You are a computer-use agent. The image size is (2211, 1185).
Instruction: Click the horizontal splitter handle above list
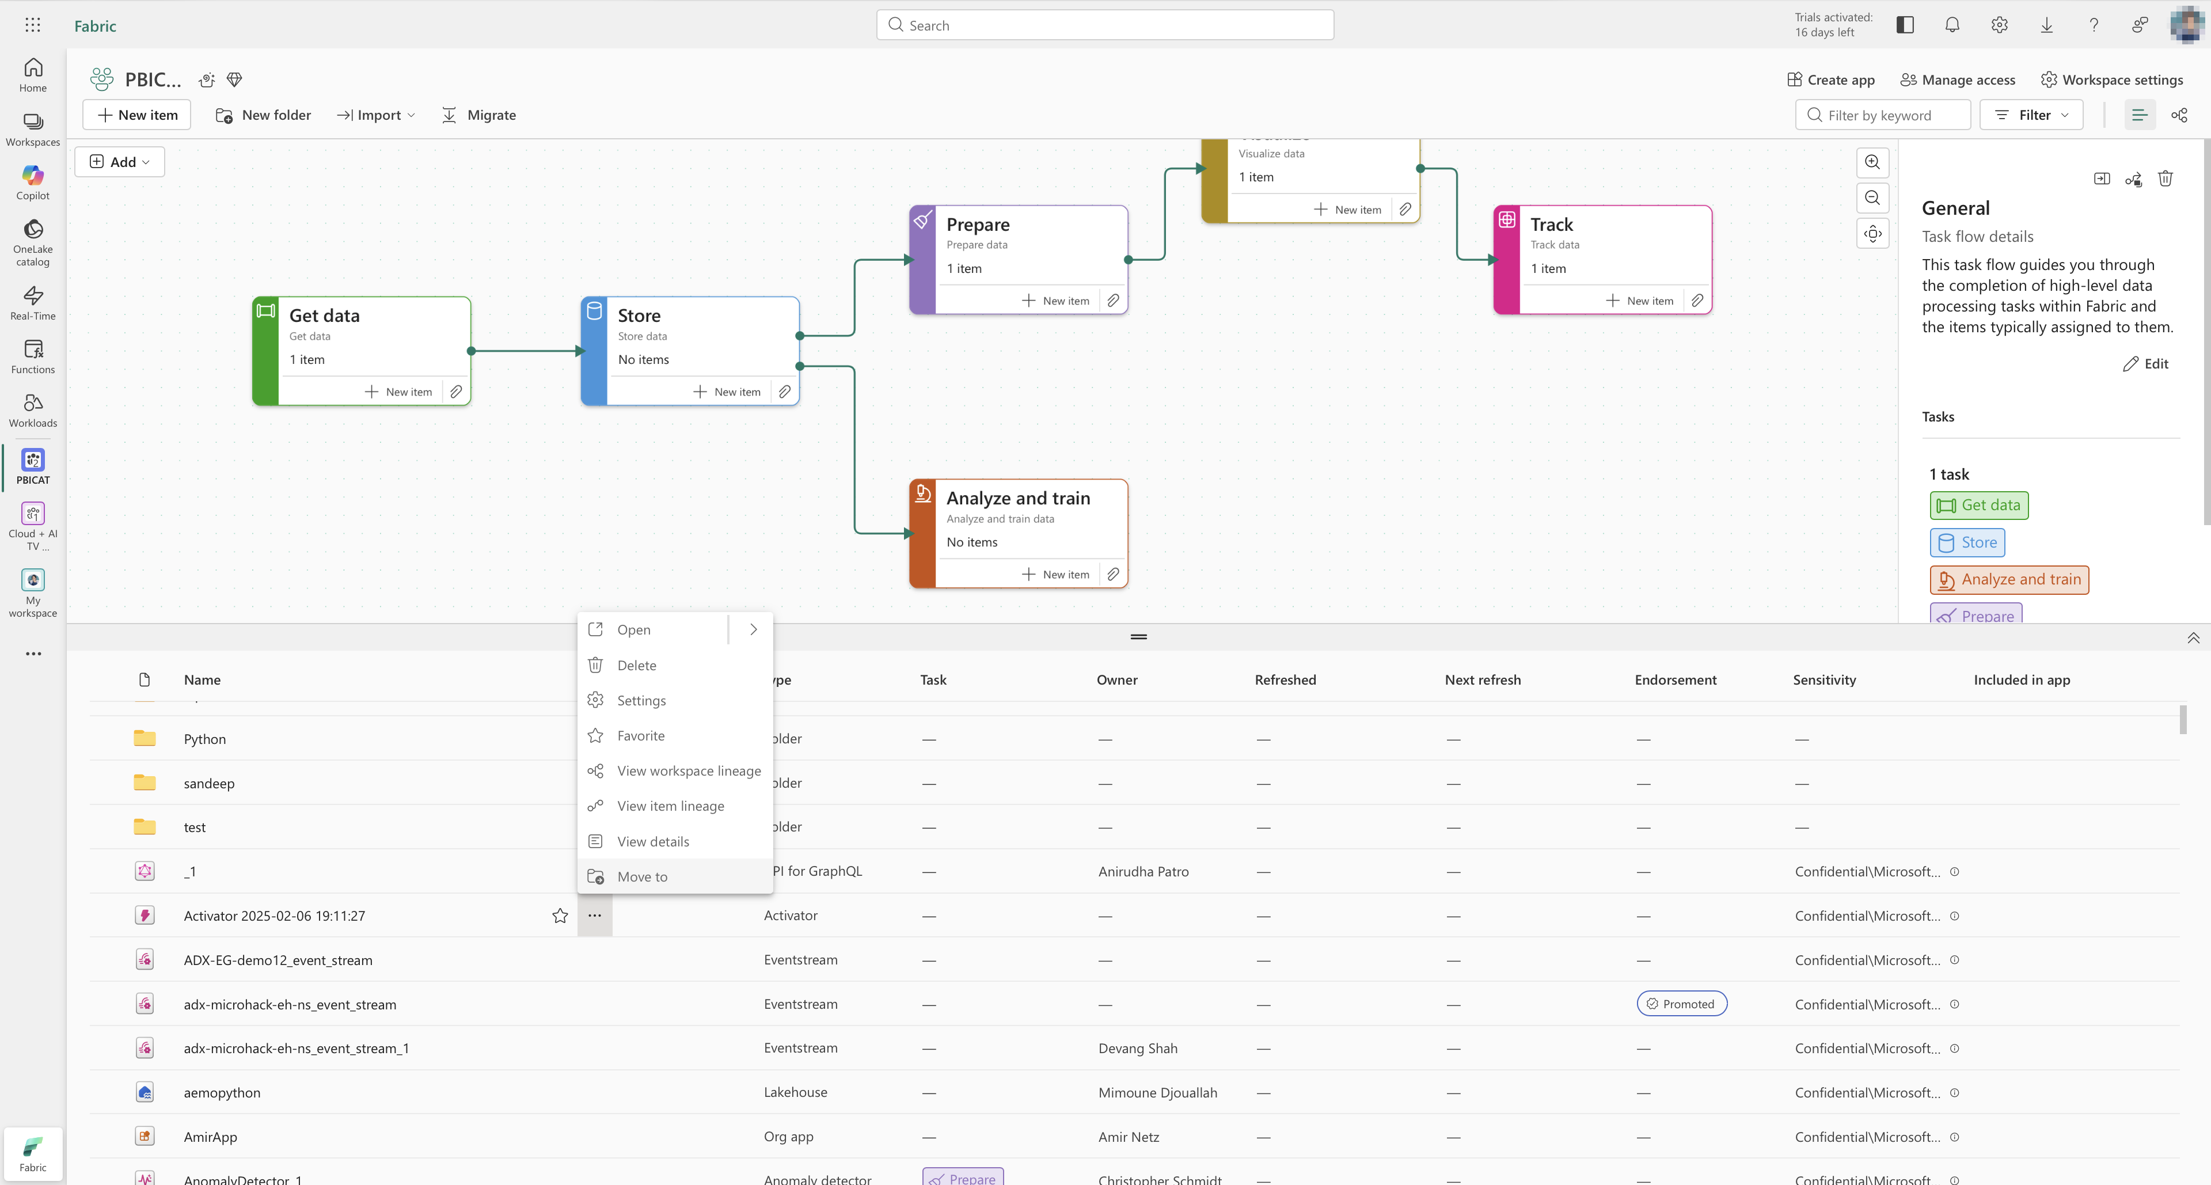1139,637
